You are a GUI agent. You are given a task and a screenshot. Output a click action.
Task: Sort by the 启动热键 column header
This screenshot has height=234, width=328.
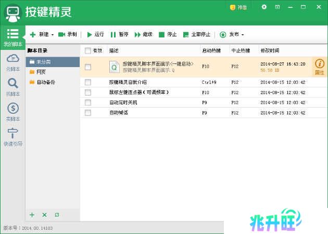pos(211,50)
